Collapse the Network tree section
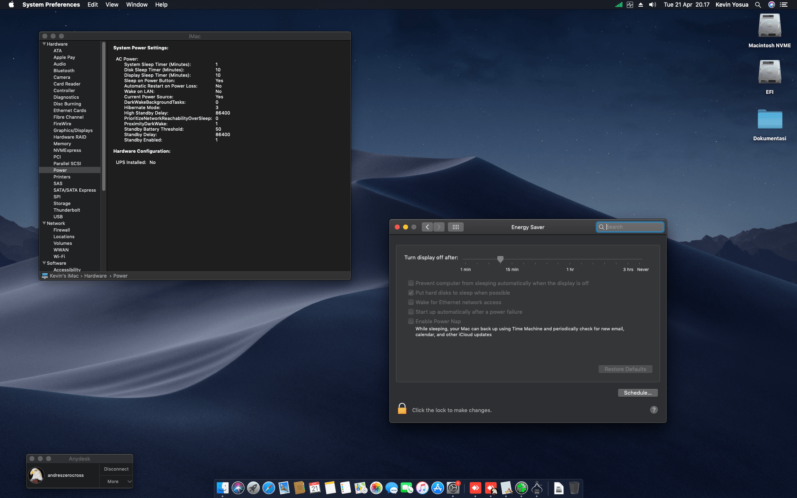 tap(44, 223)
